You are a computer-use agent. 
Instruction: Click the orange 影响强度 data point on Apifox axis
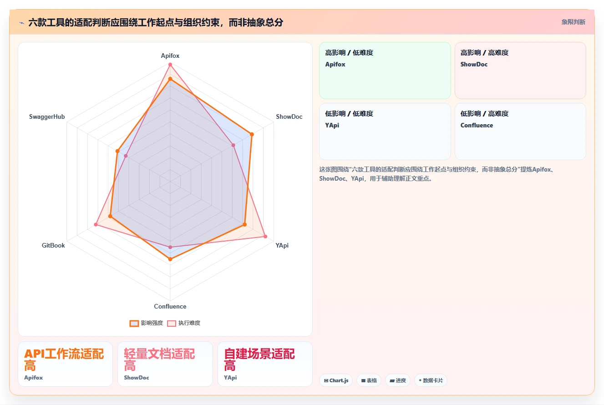click(170, 79)
